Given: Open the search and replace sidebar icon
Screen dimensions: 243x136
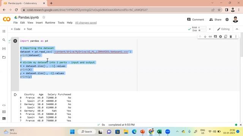Looking at the screenshot, I should (4, 40).
